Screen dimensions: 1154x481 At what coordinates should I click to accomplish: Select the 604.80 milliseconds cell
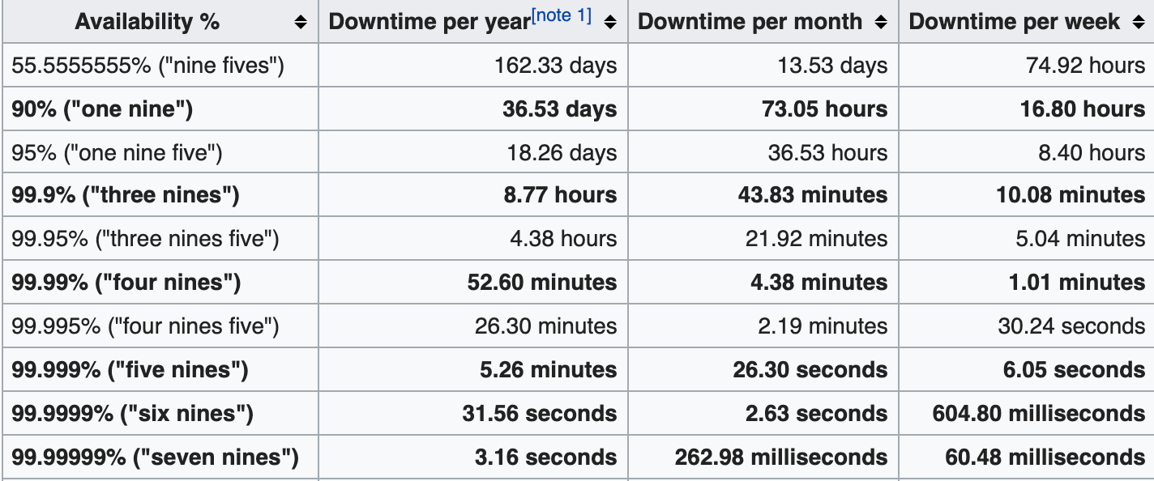pos(1027,414)
